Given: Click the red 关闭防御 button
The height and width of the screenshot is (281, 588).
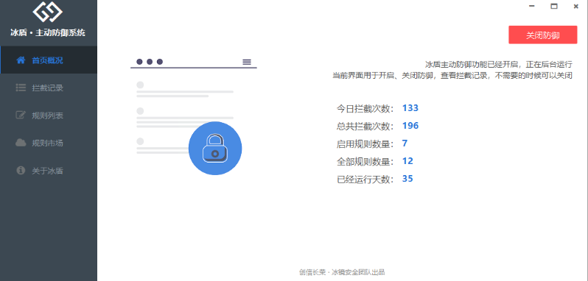Looking at the screenshot, I should (542, 35).
